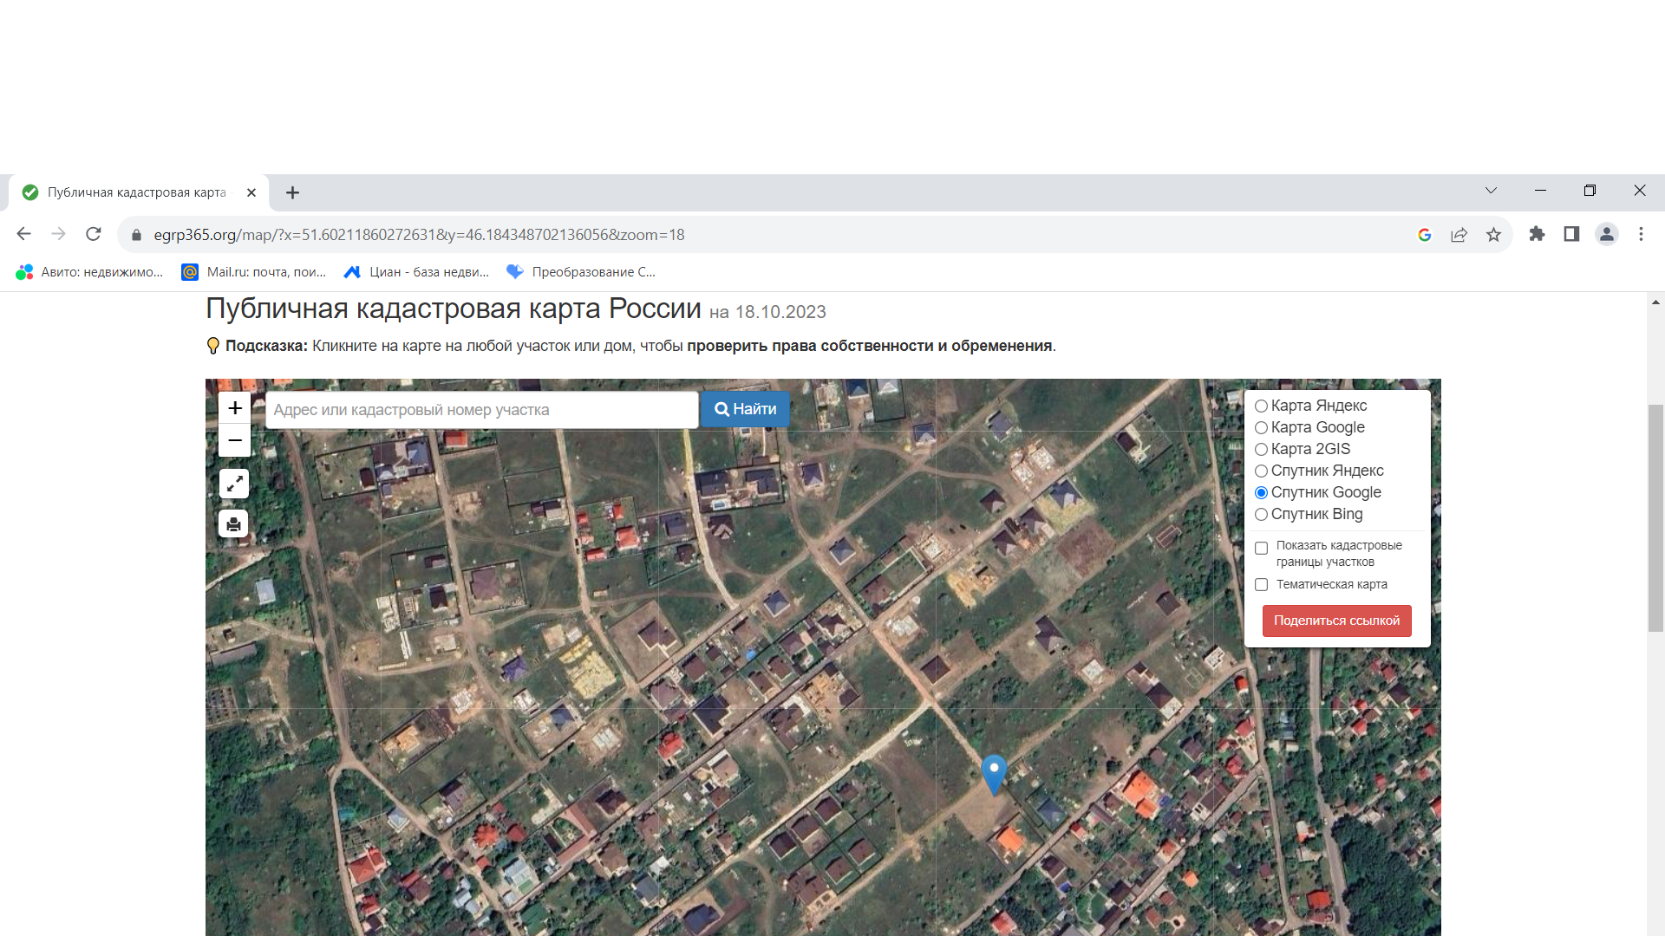
Task: Zoom out the map with minus button
Action: [234, 440]
